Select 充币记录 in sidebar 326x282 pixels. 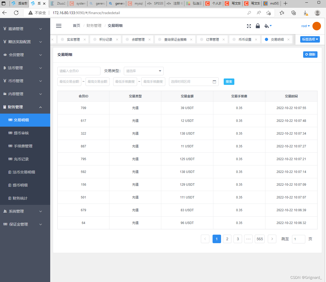(x=25, y=159)
